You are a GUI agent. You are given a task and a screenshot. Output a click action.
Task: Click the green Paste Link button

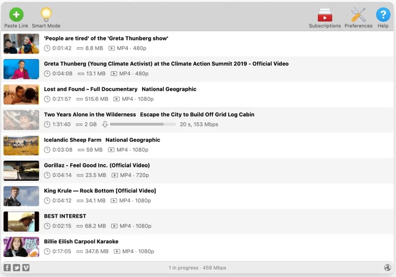pyautogui.click(x=16, y=15)
